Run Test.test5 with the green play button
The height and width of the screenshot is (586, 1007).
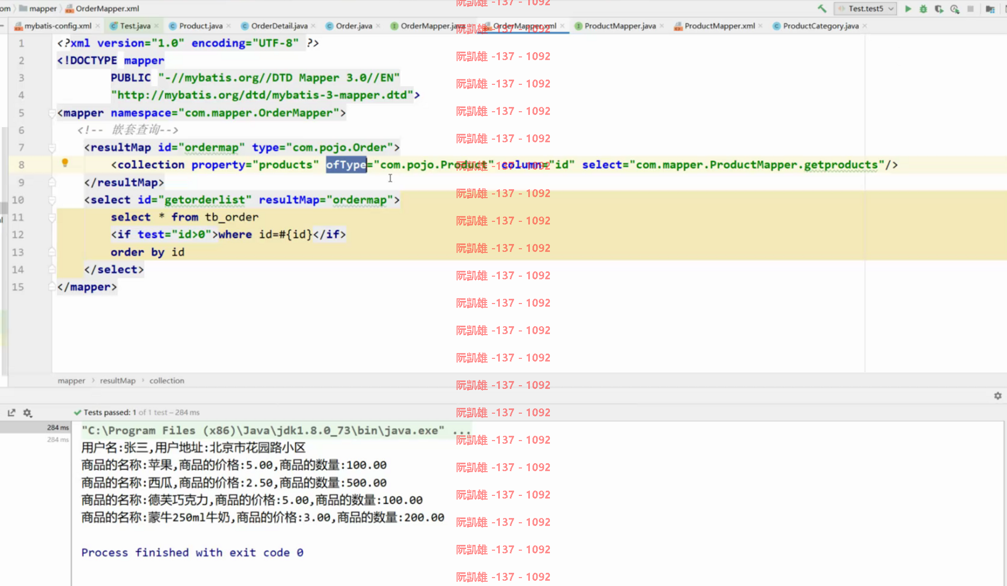(908, 8)
